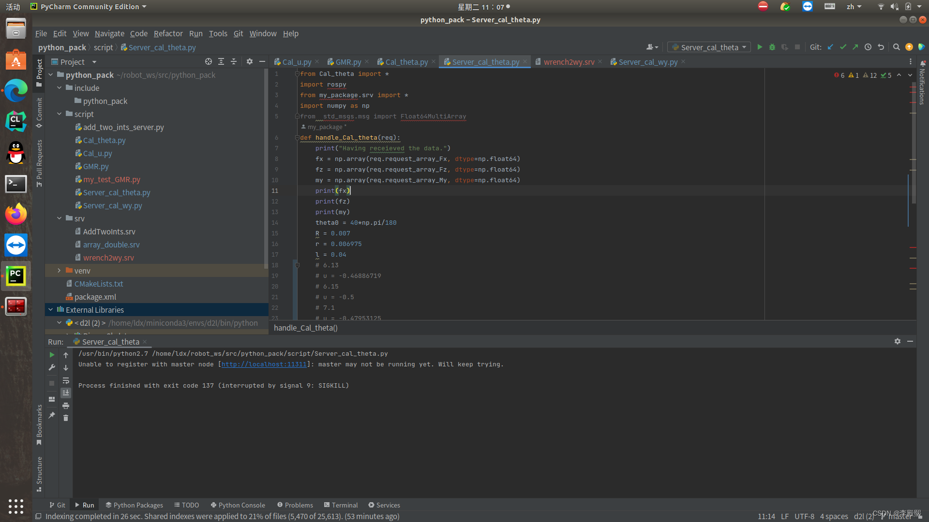Open the Refactor menu
The width and height of the screenshot is (929, 522).
168,33
